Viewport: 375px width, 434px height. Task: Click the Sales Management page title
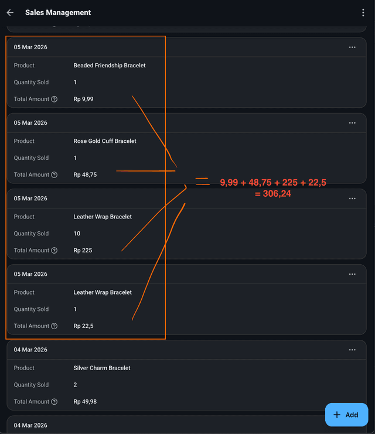(58, 12)
